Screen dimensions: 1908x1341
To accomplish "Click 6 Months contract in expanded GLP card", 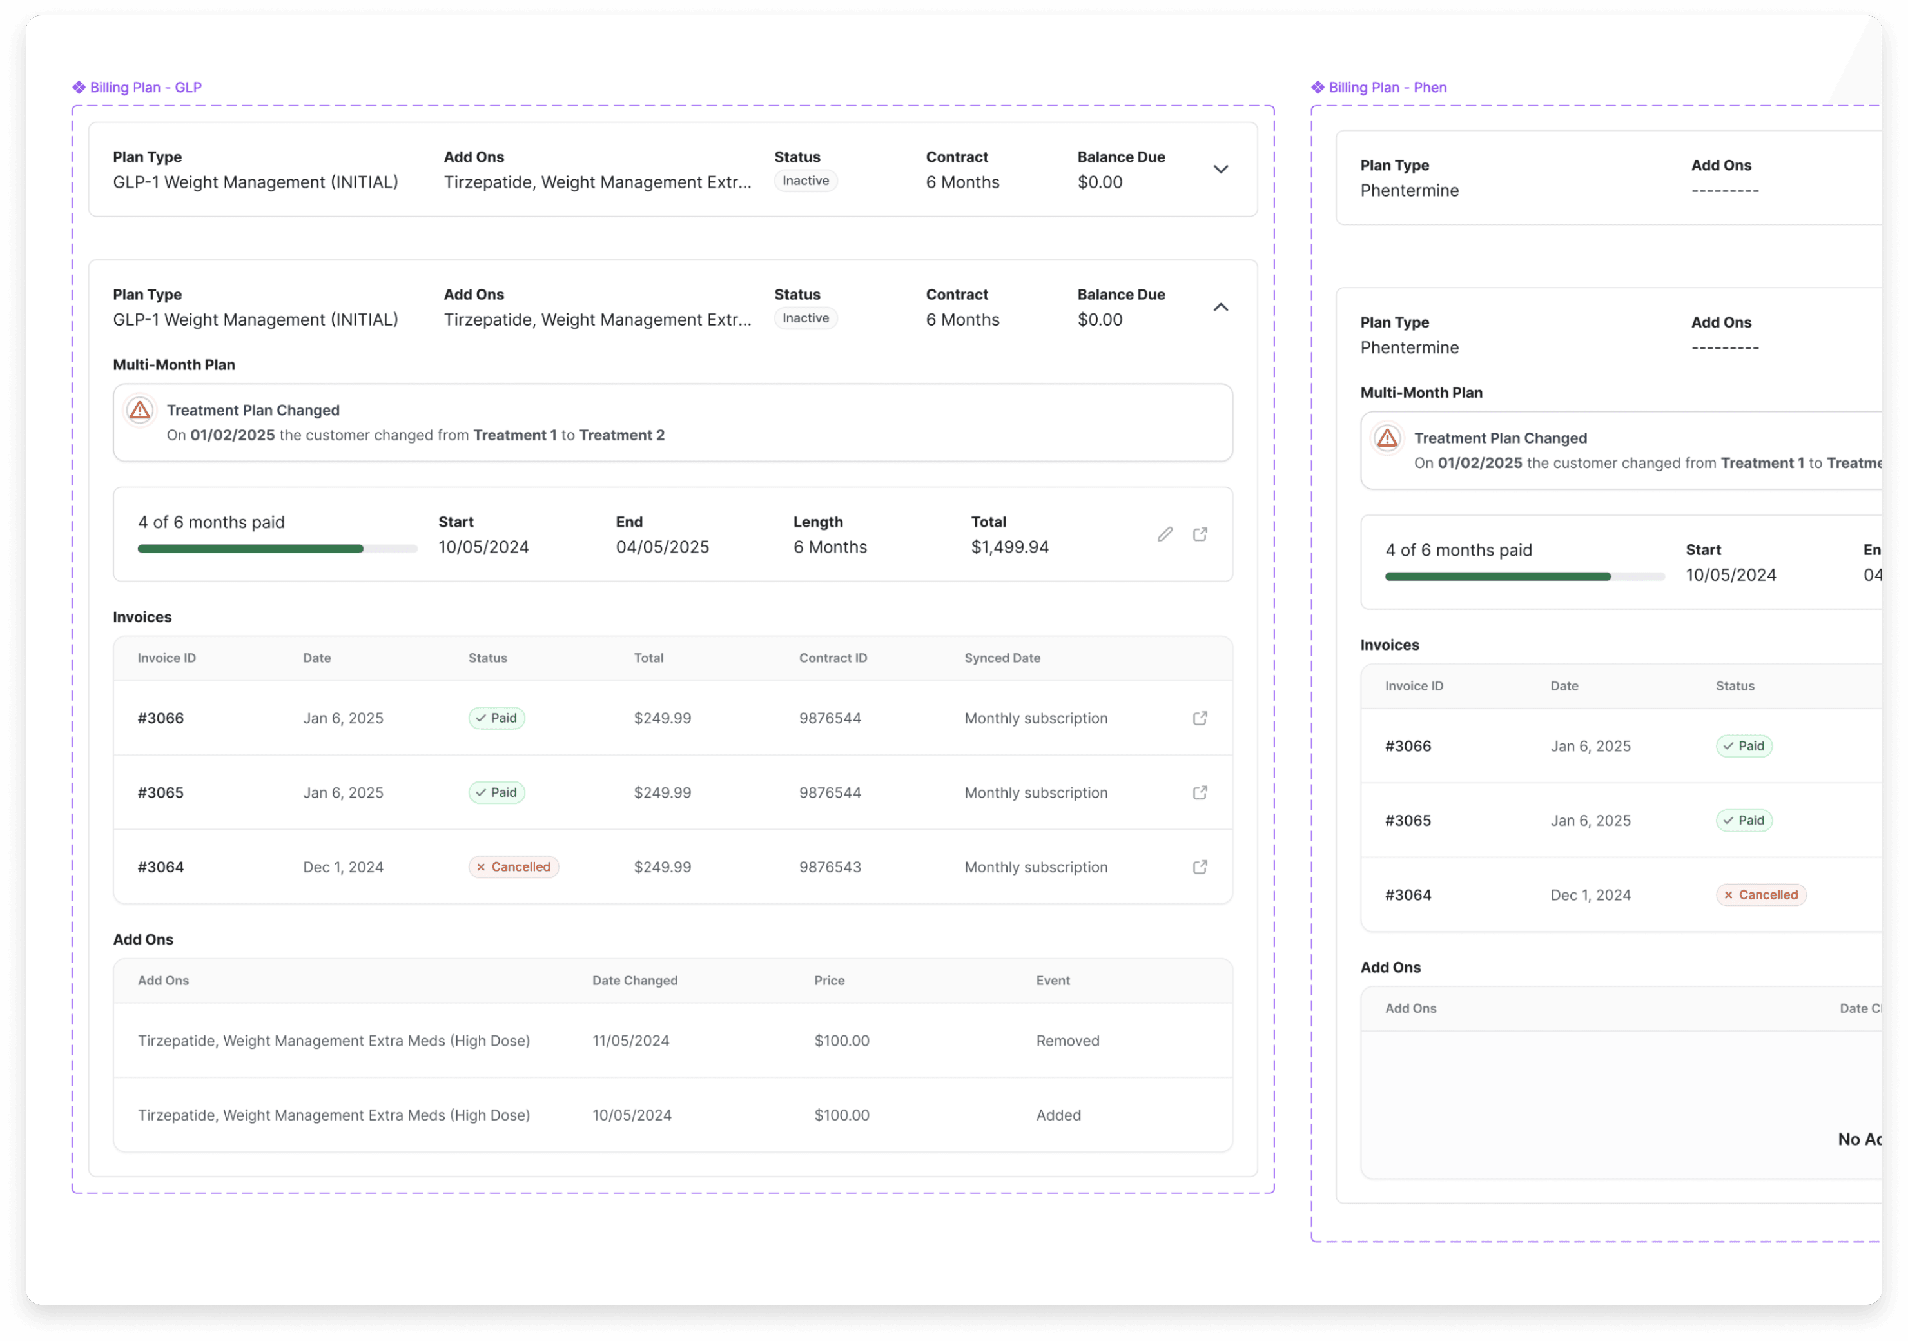I will tap(962, 320).
